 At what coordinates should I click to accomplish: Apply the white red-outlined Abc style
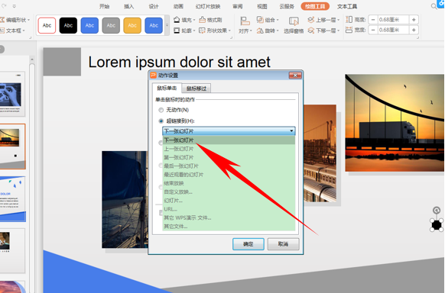click(47, 25)
